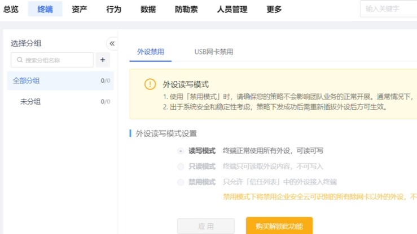Select 未分组 in group tree
The width and height of the screenshot is (417, 234).
pyautogui.click(x=30, y=102)
